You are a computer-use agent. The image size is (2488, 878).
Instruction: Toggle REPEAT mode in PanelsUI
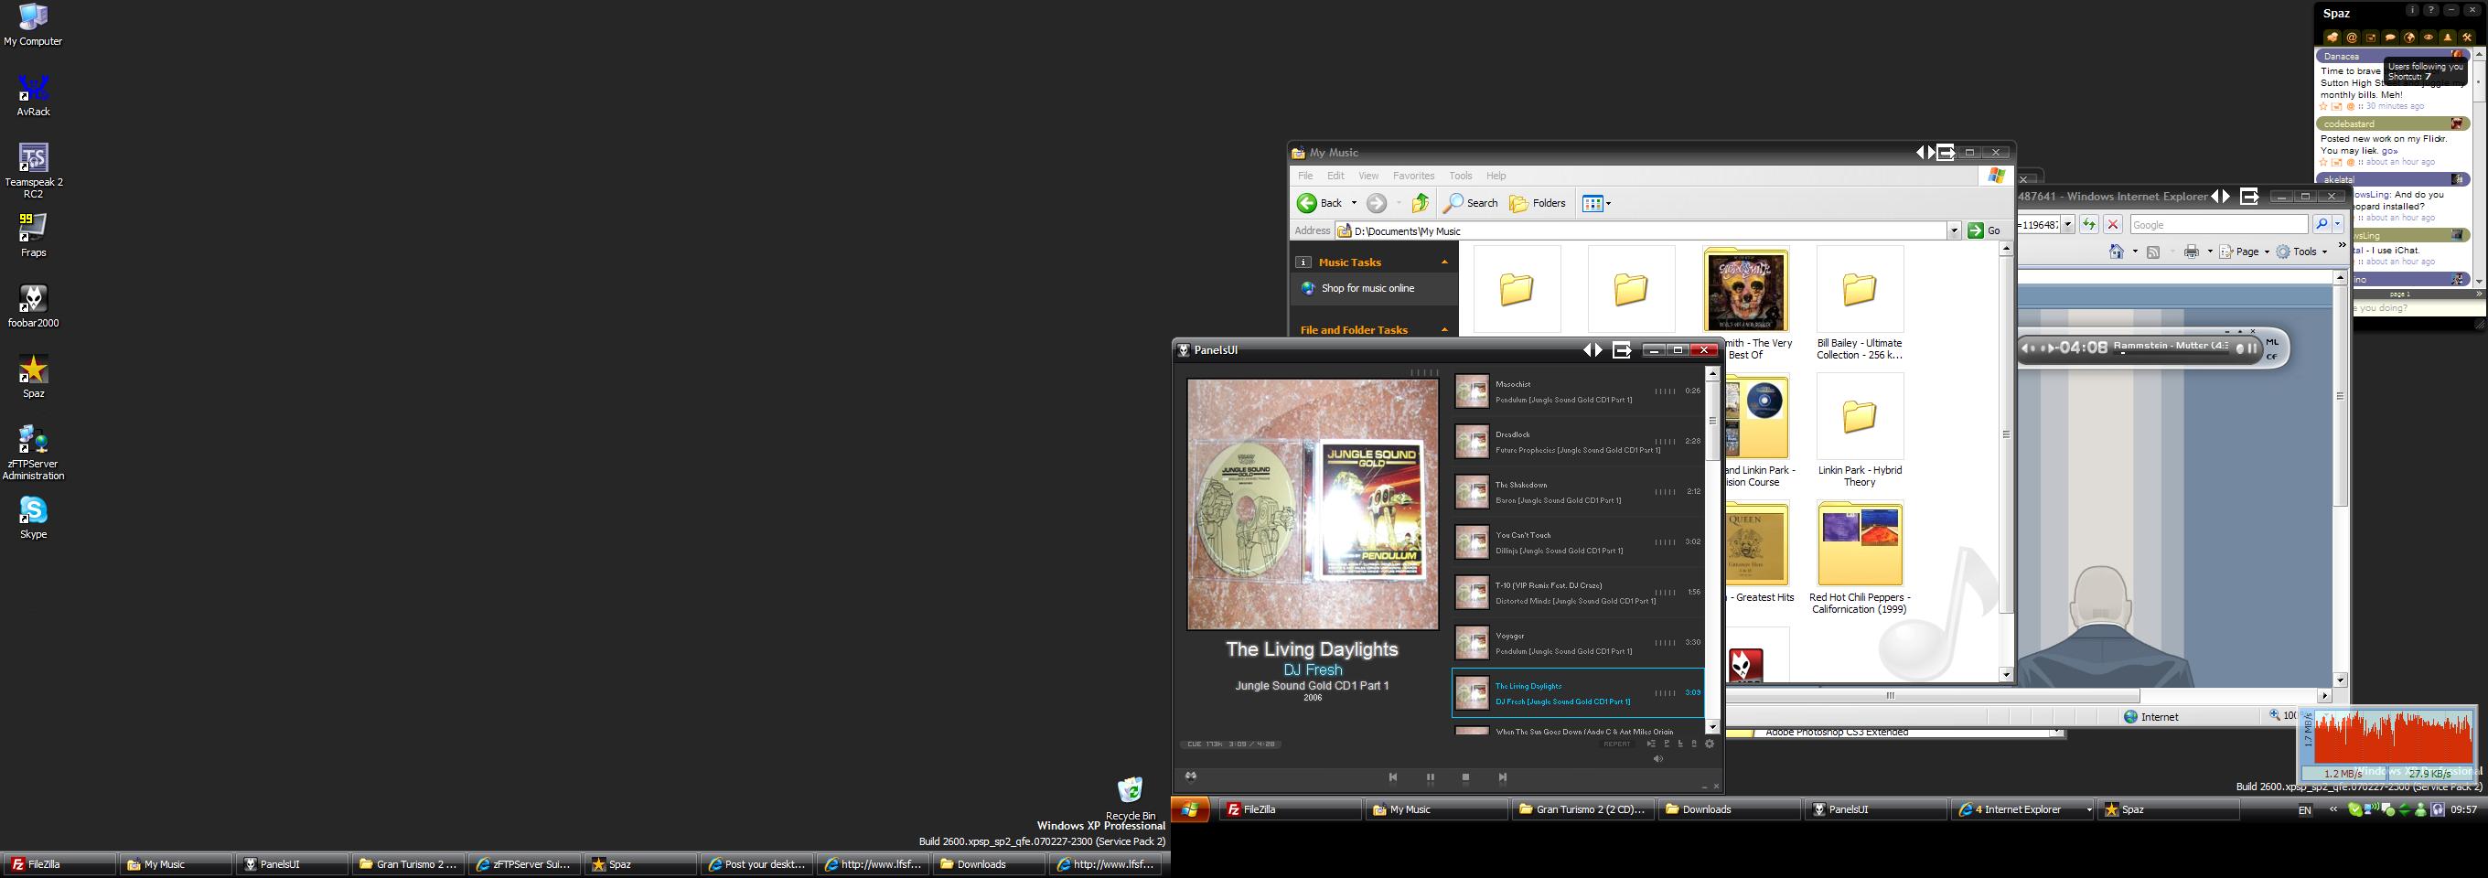click(1617, 744)
